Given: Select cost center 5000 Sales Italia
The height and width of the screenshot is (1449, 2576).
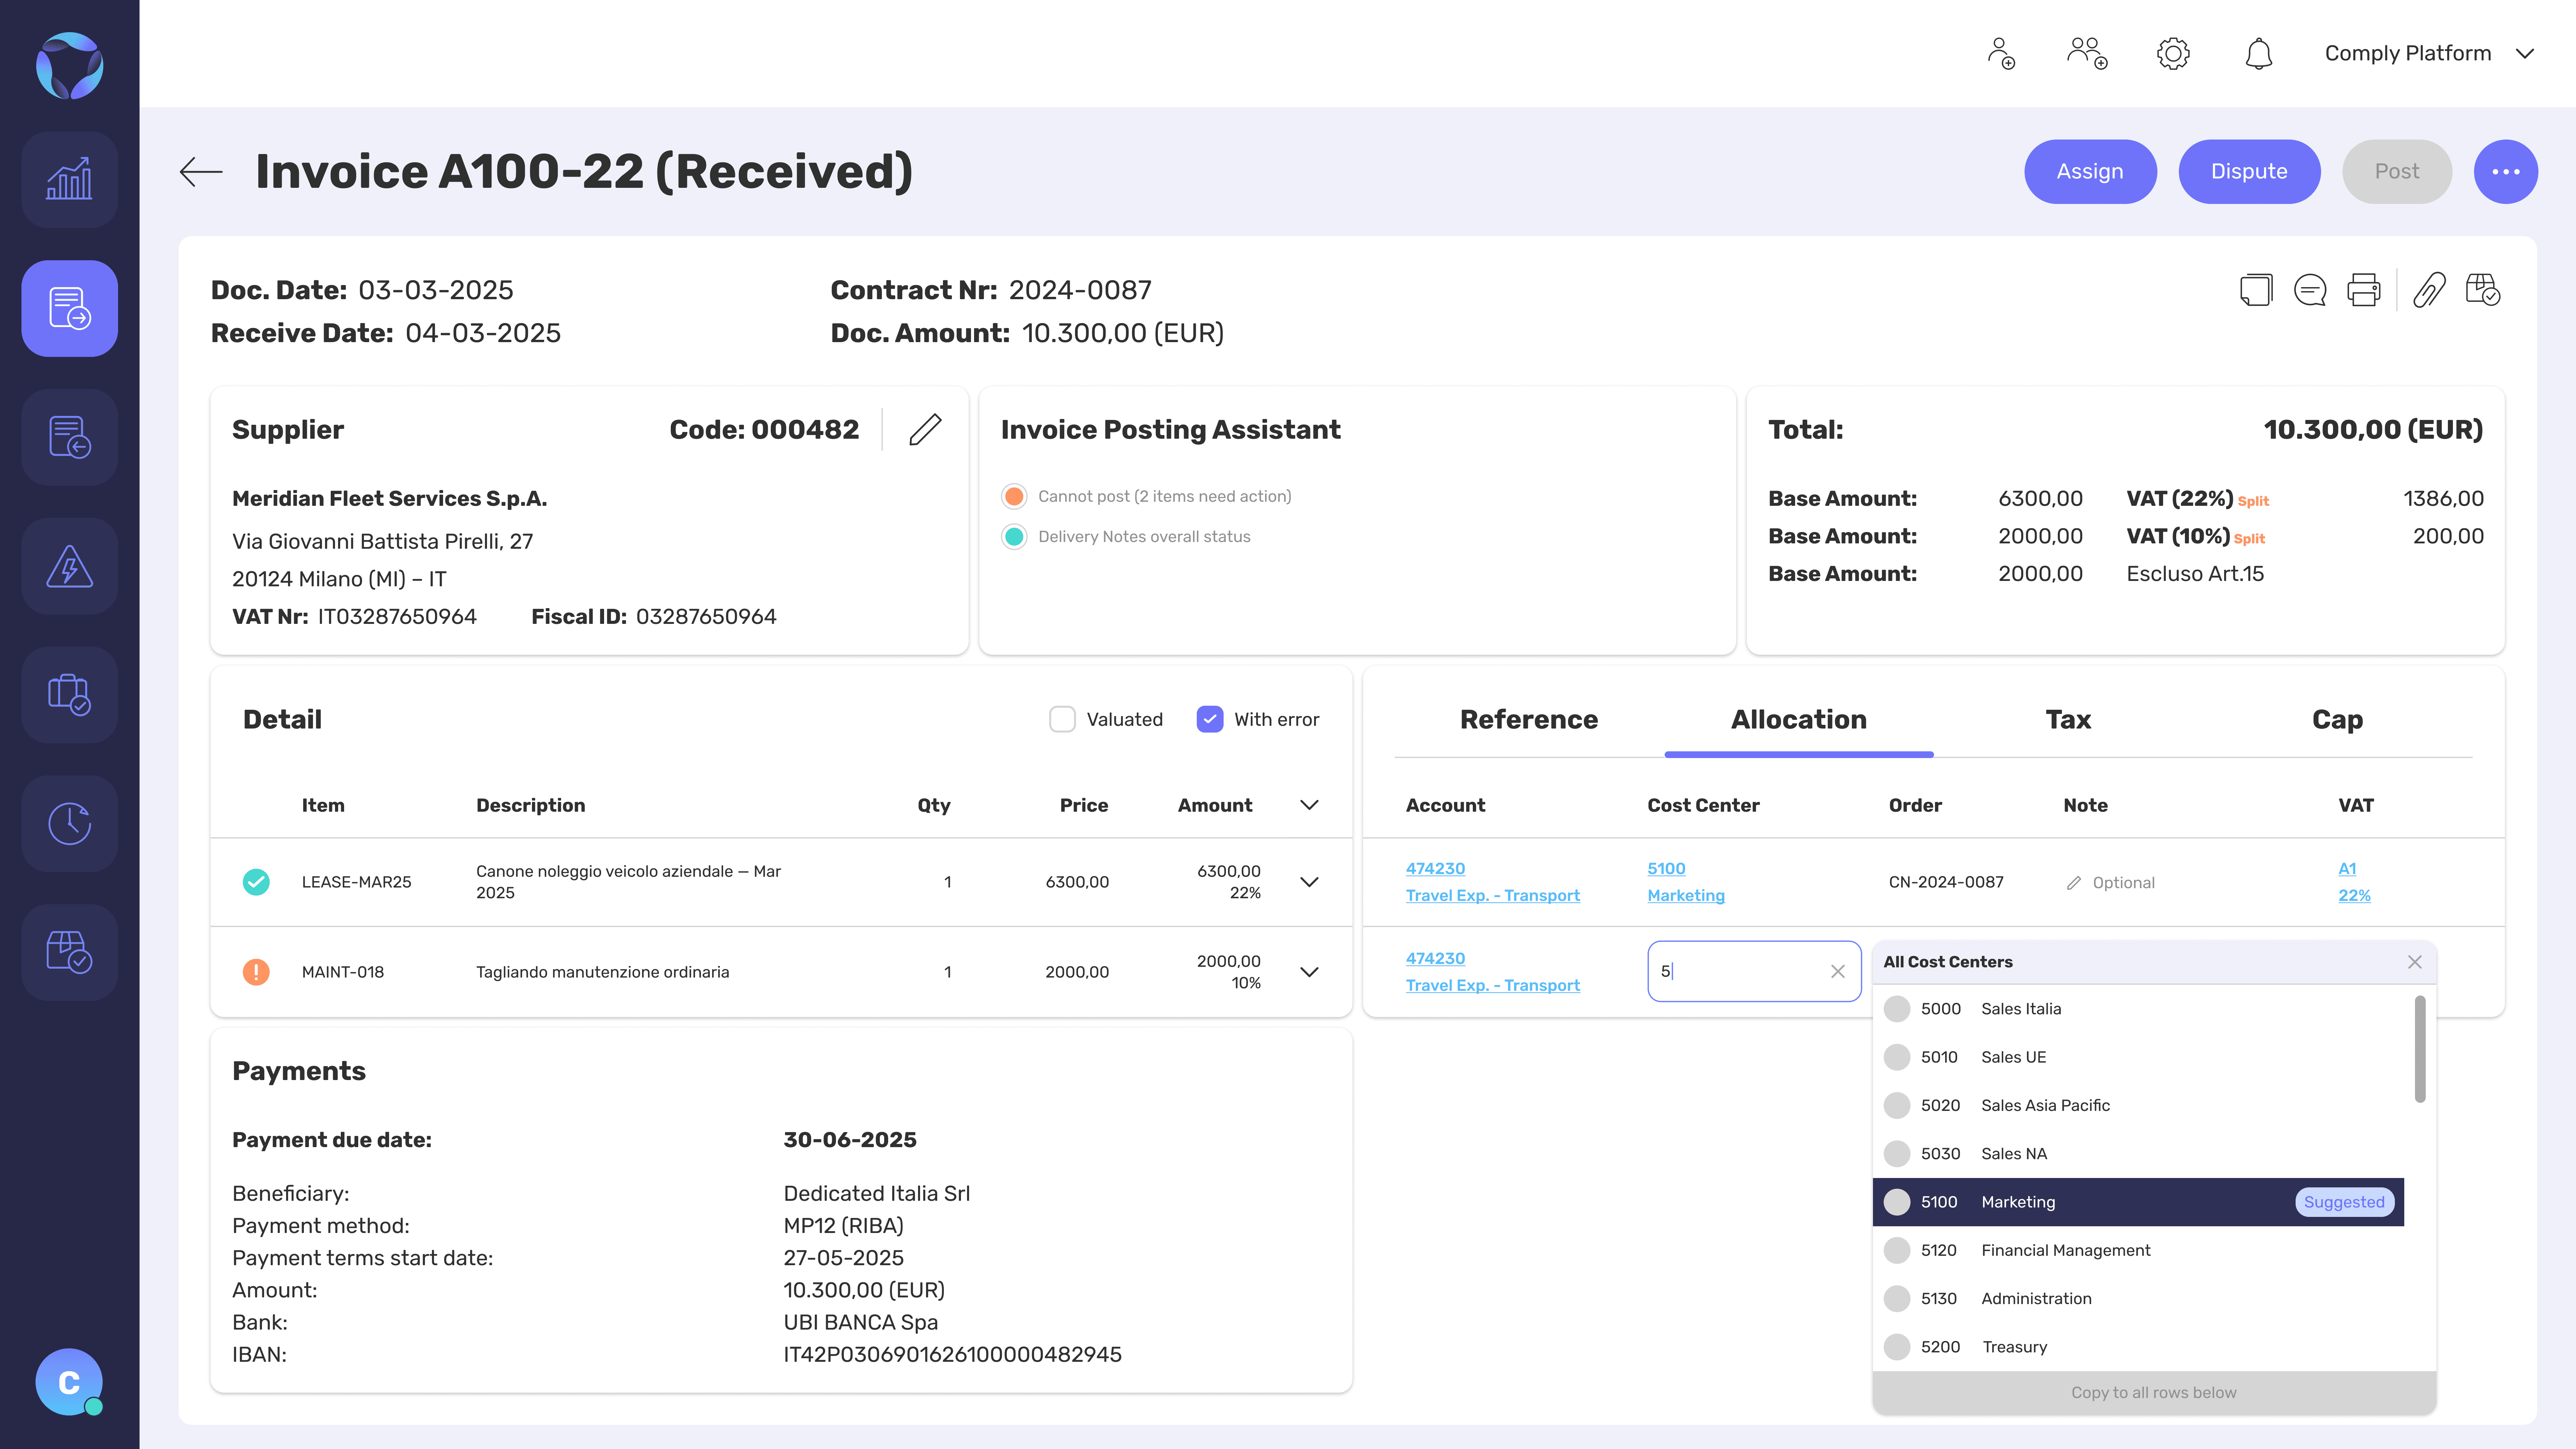Looking at the screenshot, I should (2138, 1009).
